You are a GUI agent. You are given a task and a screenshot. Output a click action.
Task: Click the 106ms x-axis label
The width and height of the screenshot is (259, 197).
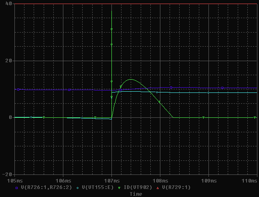[x=63, y=181]
